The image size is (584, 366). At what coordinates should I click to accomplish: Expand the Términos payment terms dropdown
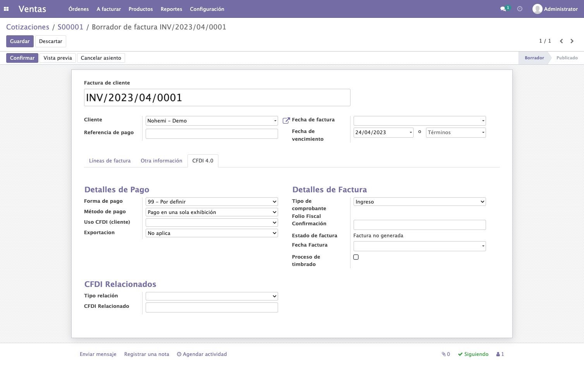pos(456,133)
